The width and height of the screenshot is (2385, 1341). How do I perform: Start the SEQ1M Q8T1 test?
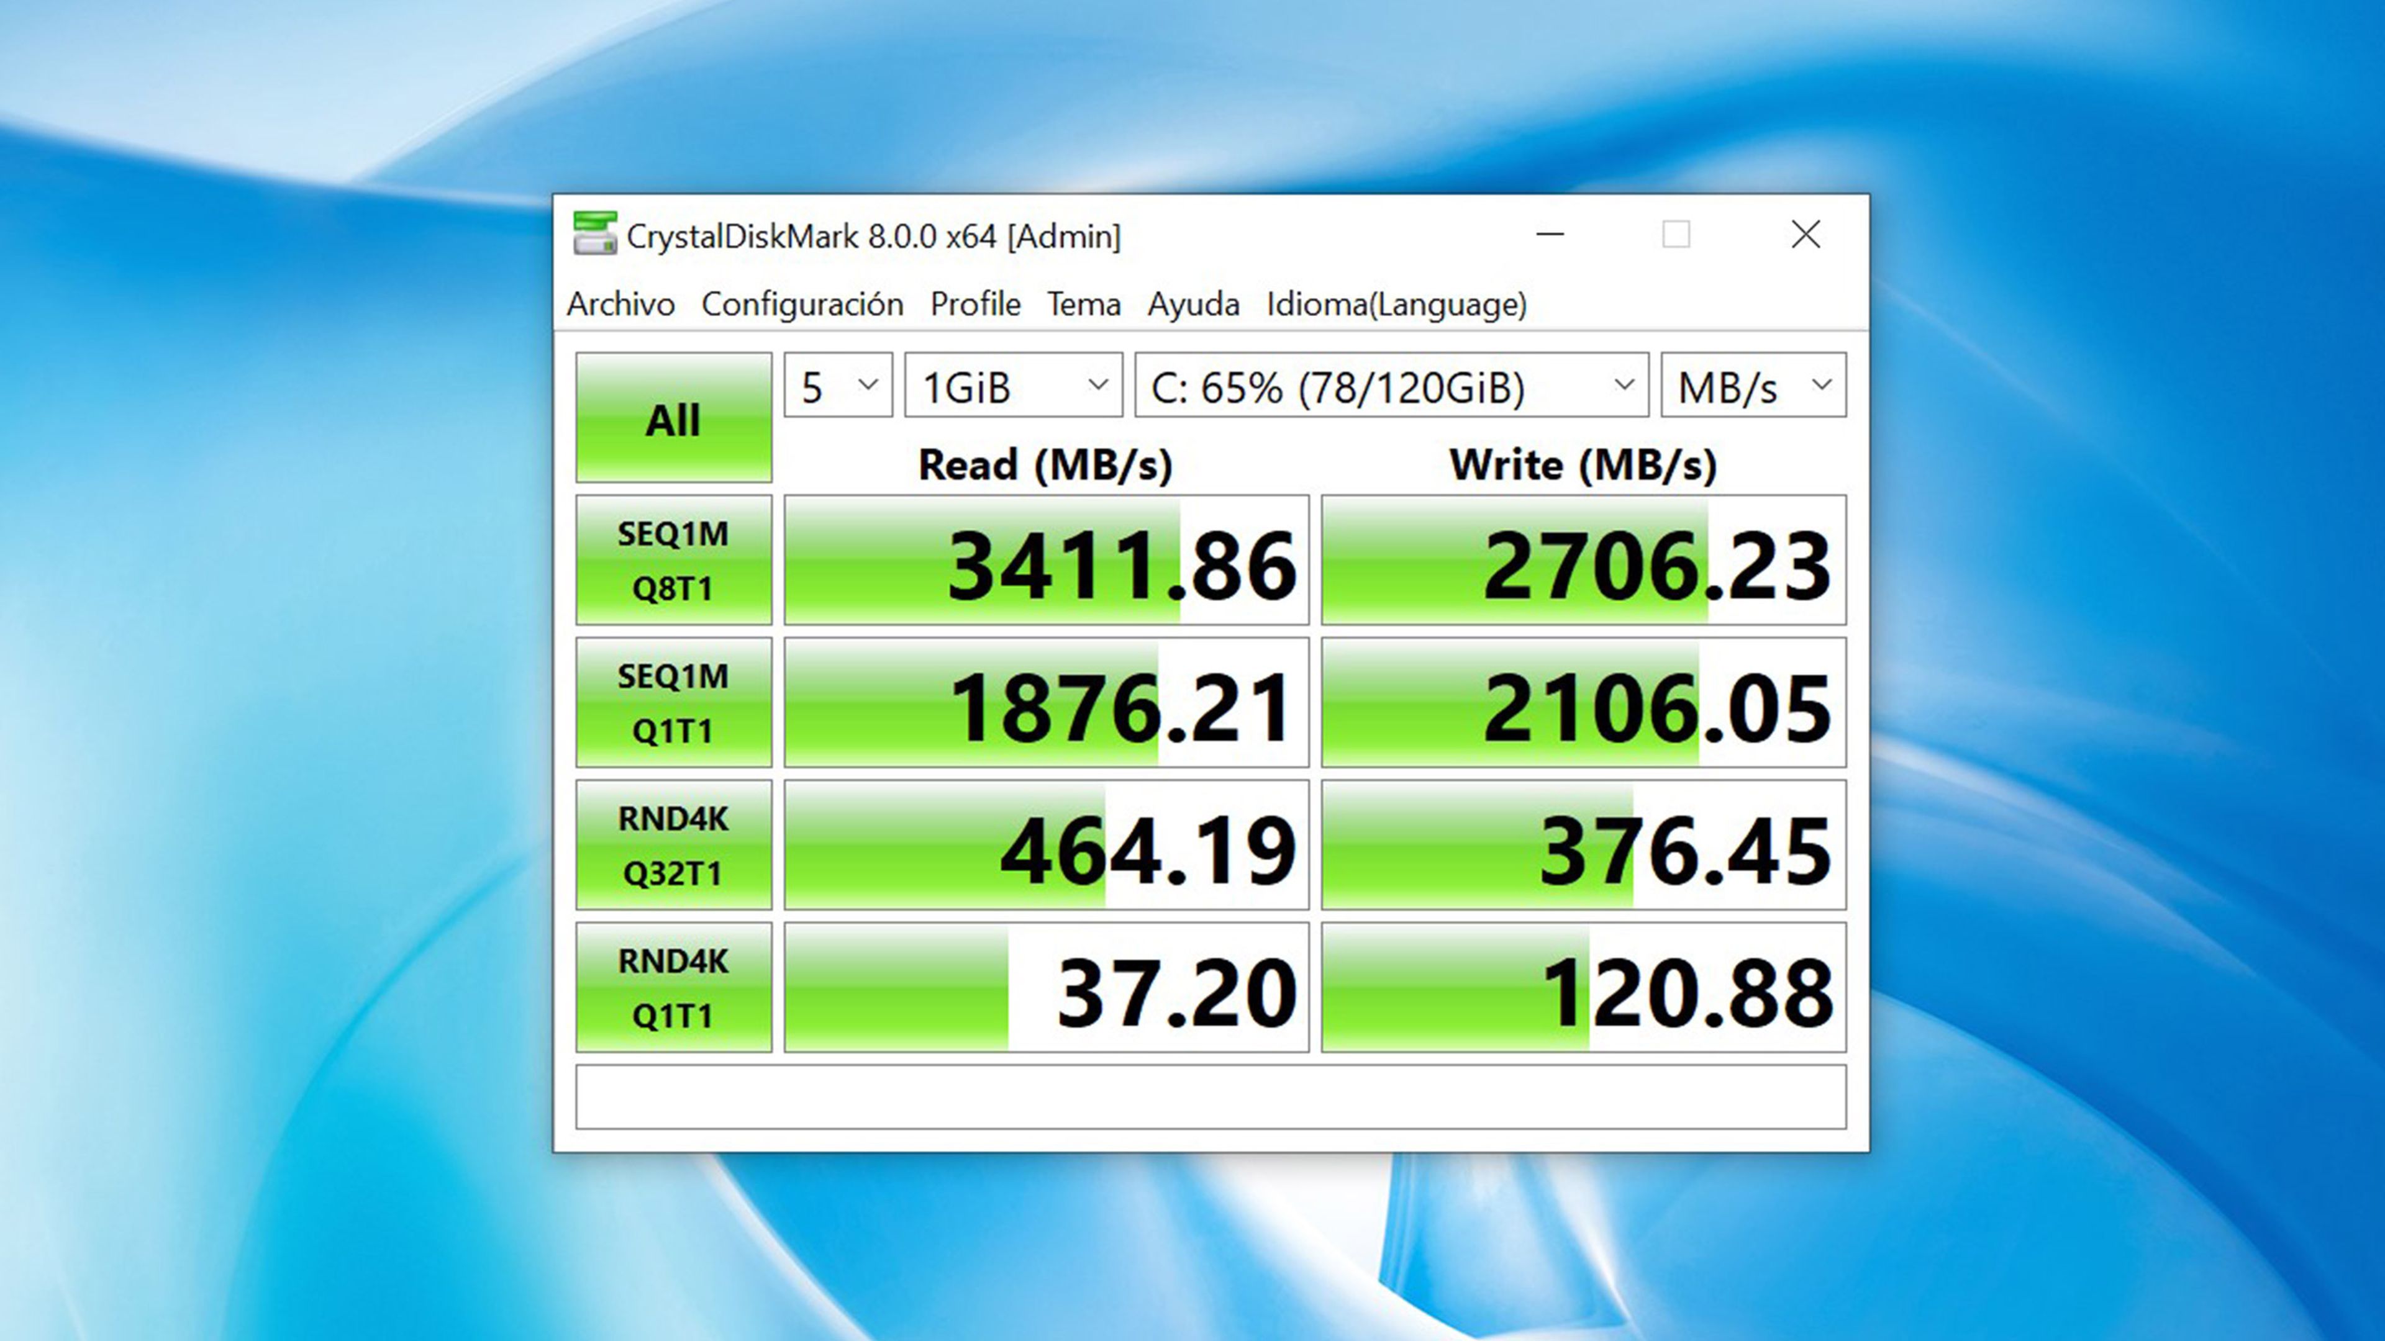coord(673,560)
